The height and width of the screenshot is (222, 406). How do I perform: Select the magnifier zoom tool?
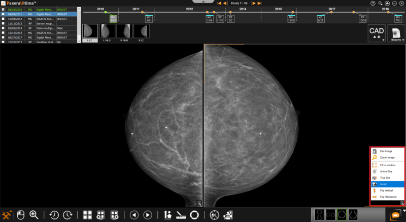34,215
